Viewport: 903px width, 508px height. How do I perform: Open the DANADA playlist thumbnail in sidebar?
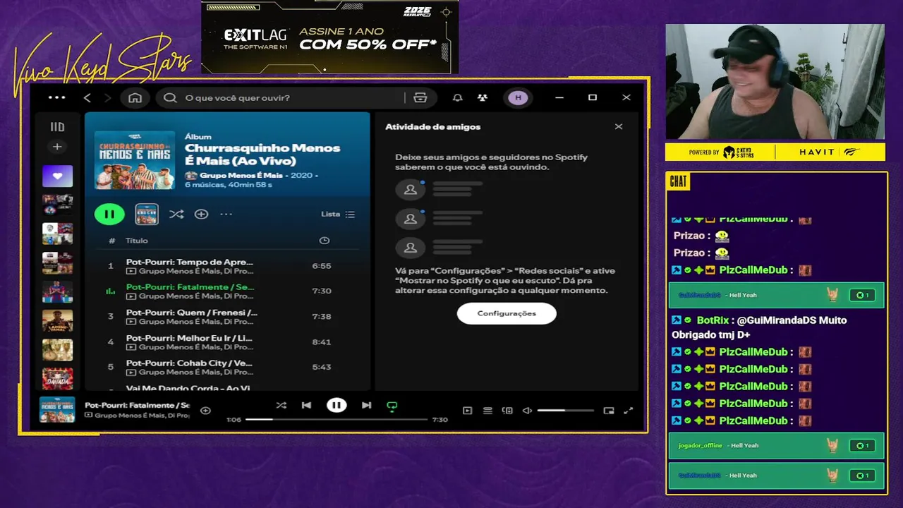pos(57,379)
